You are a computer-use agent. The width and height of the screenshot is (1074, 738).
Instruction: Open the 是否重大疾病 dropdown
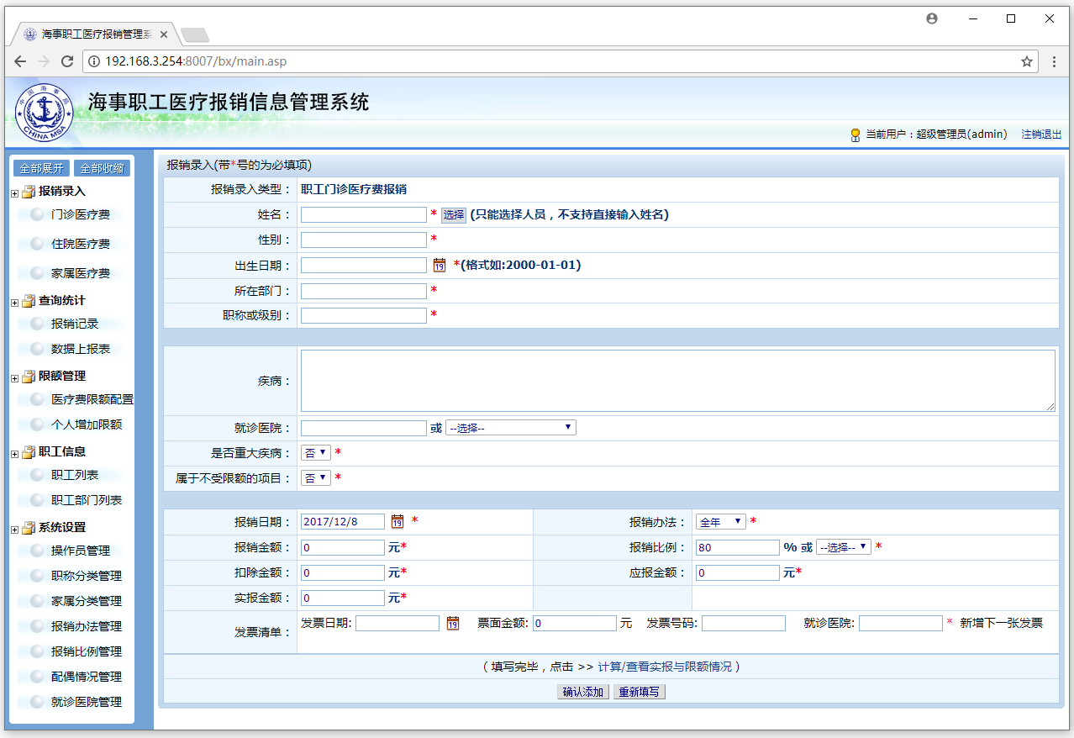[315, 453]
